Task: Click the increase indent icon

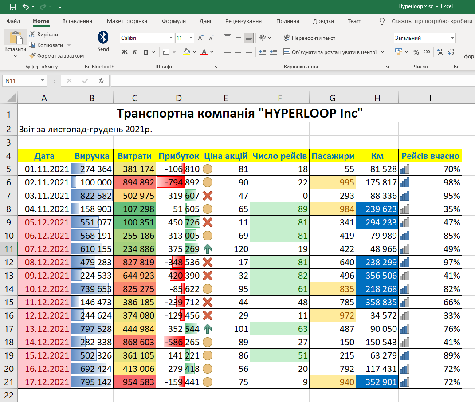Action: click(x=274, y=52)
